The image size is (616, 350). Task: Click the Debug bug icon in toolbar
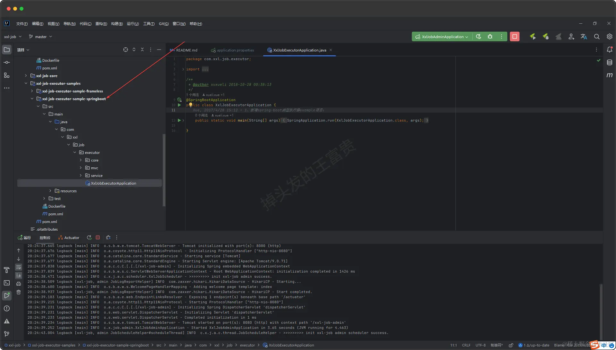coord(490,36)
